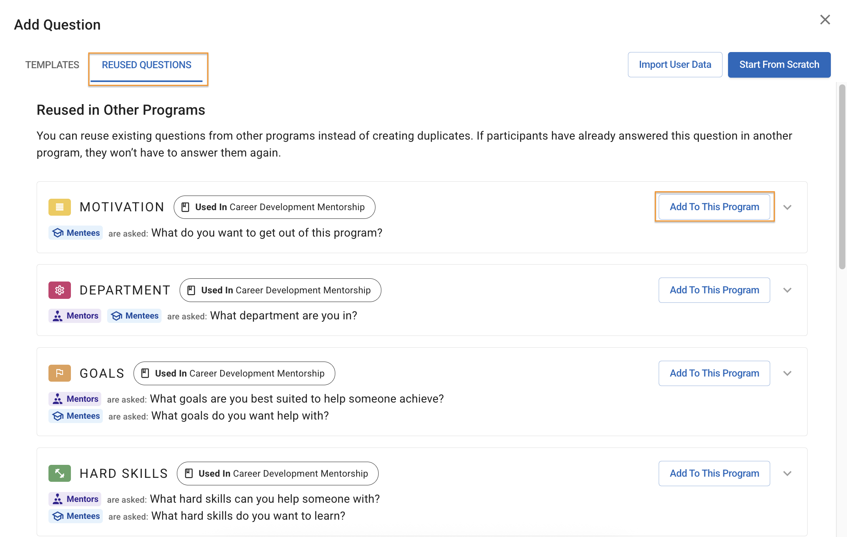Select the Mentors badge on Department question
This screenshot has width=847, height=537.
(x=75, y=315)
